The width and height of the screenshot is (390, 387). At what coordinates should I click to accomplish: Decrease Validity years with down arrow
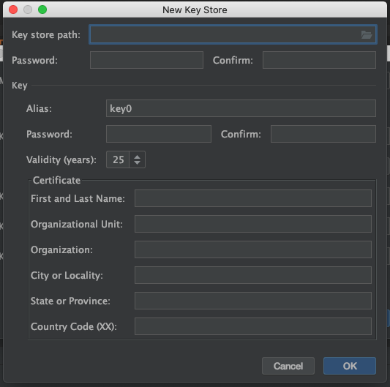(137, 162)
